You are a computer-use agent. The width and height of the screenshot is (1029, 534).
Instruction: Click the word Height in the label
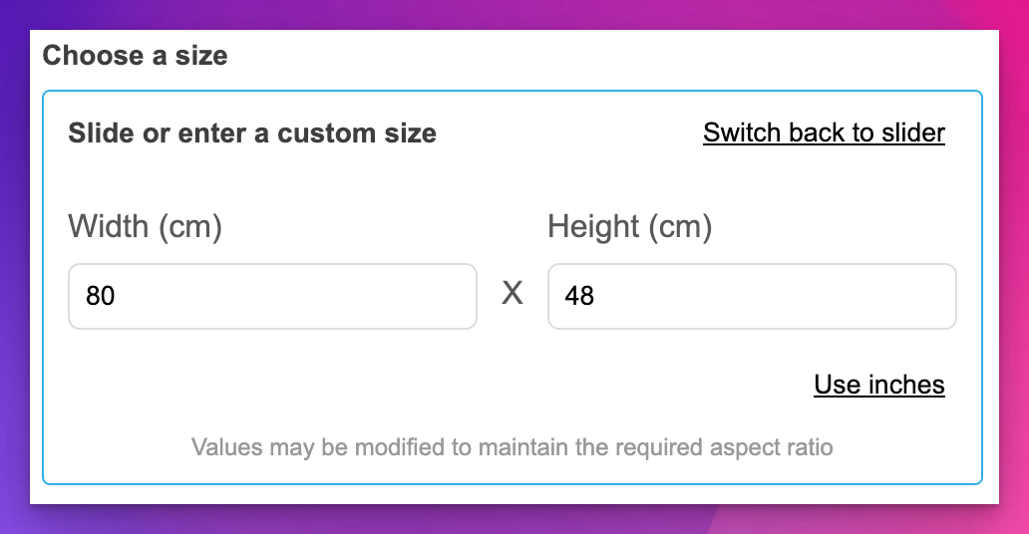click(594, 227)
